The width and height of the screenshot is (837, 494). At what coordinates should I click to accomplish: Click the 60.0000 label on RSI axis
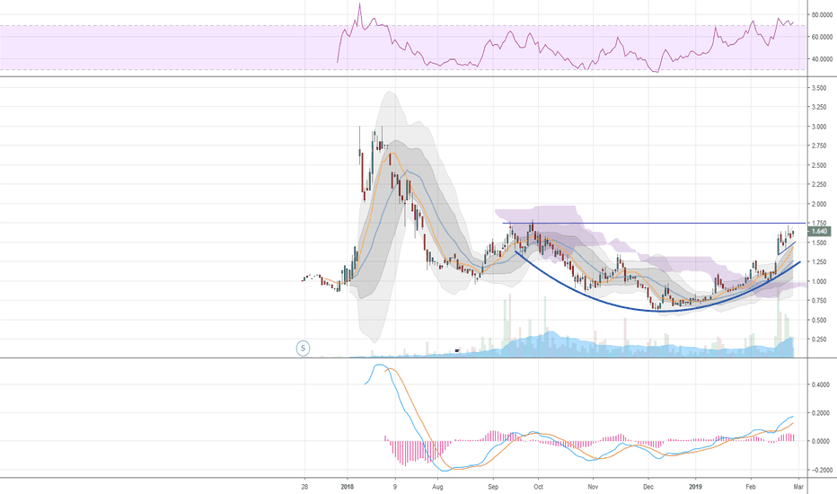click(822, 37)
